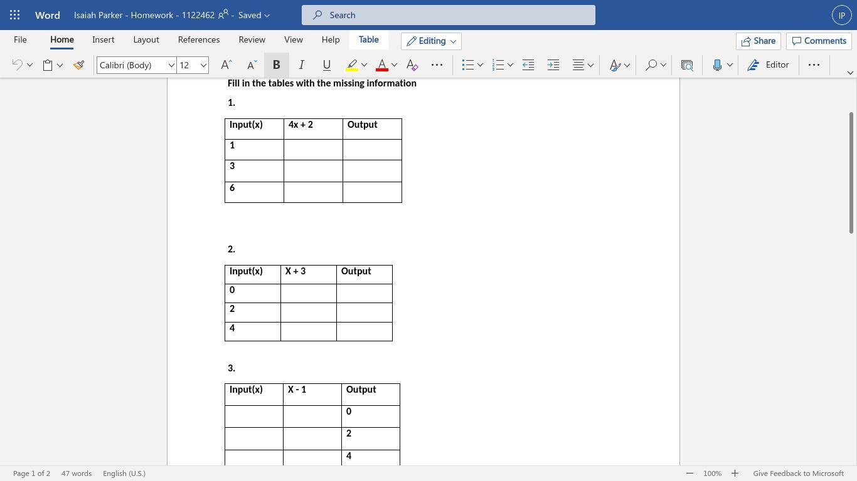Grow font size icon

point(226,65)
